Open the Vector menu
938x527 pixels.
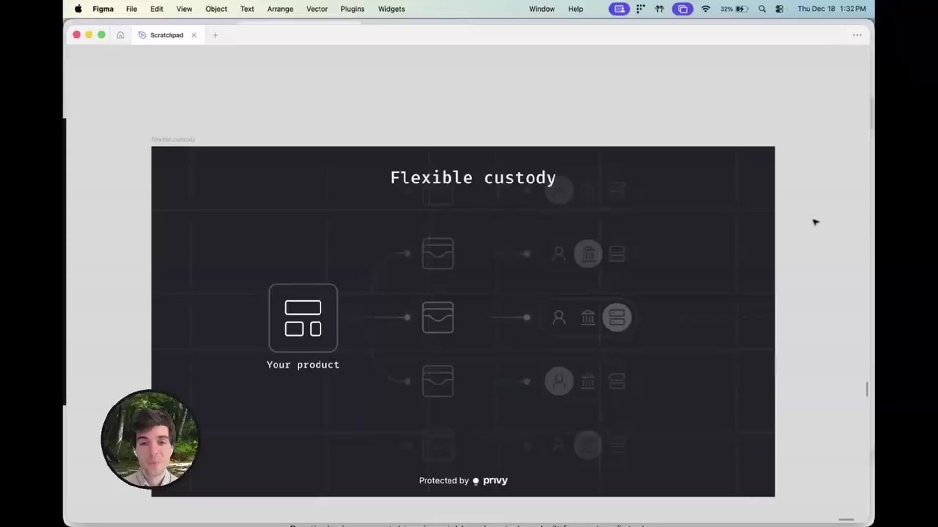click(317, 9)
